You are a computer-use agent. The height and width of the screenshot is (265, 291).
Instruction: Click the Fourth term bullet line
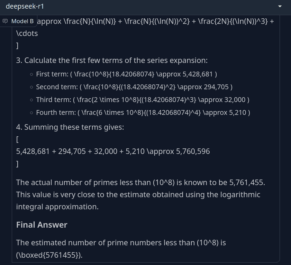143,112
